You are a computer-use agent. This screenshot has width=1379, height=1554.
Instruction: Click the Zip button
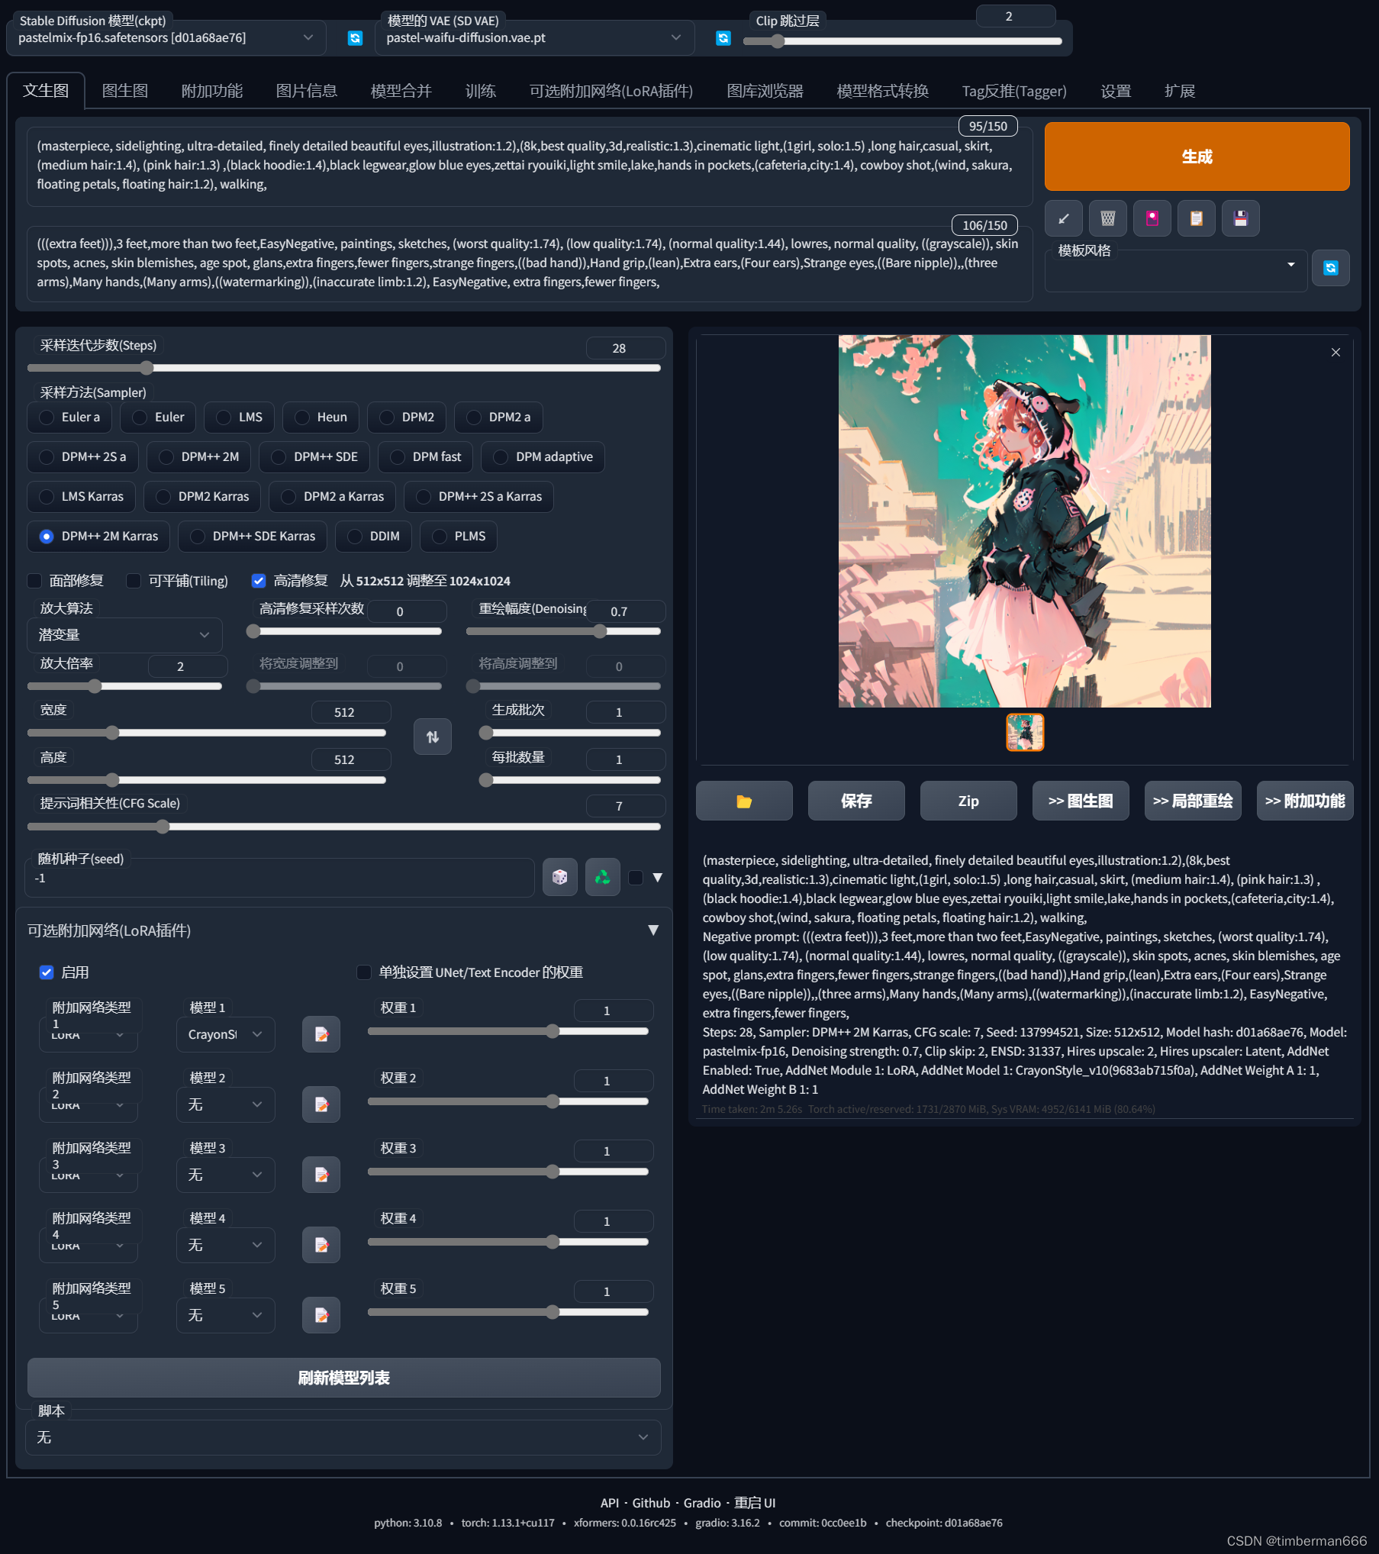pyautogui.click(x=968, y=801)
